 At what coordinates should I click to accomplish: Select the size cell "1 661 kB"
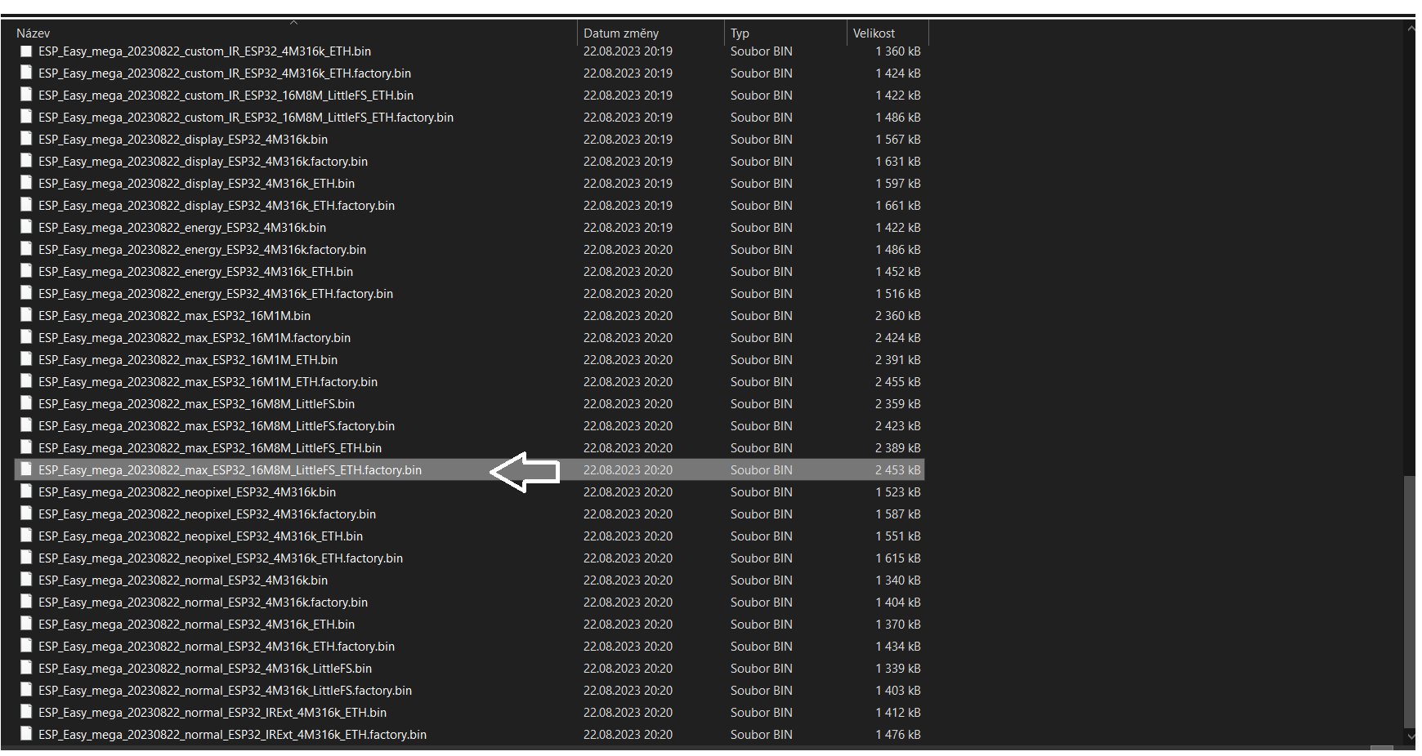point(898,206)
